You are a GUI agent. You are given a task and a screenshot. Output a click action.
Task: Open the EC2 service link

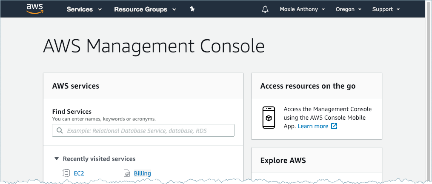[79, 173]
